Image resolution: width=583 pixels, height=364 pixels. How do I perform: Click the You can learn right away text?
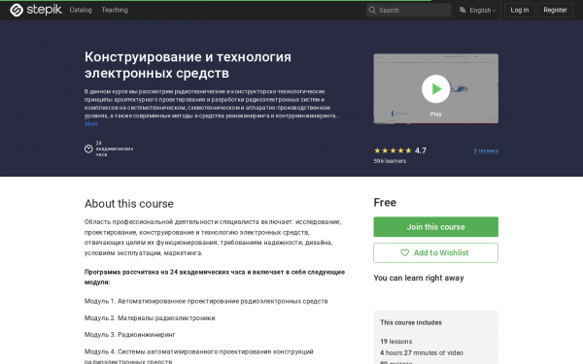419,278
